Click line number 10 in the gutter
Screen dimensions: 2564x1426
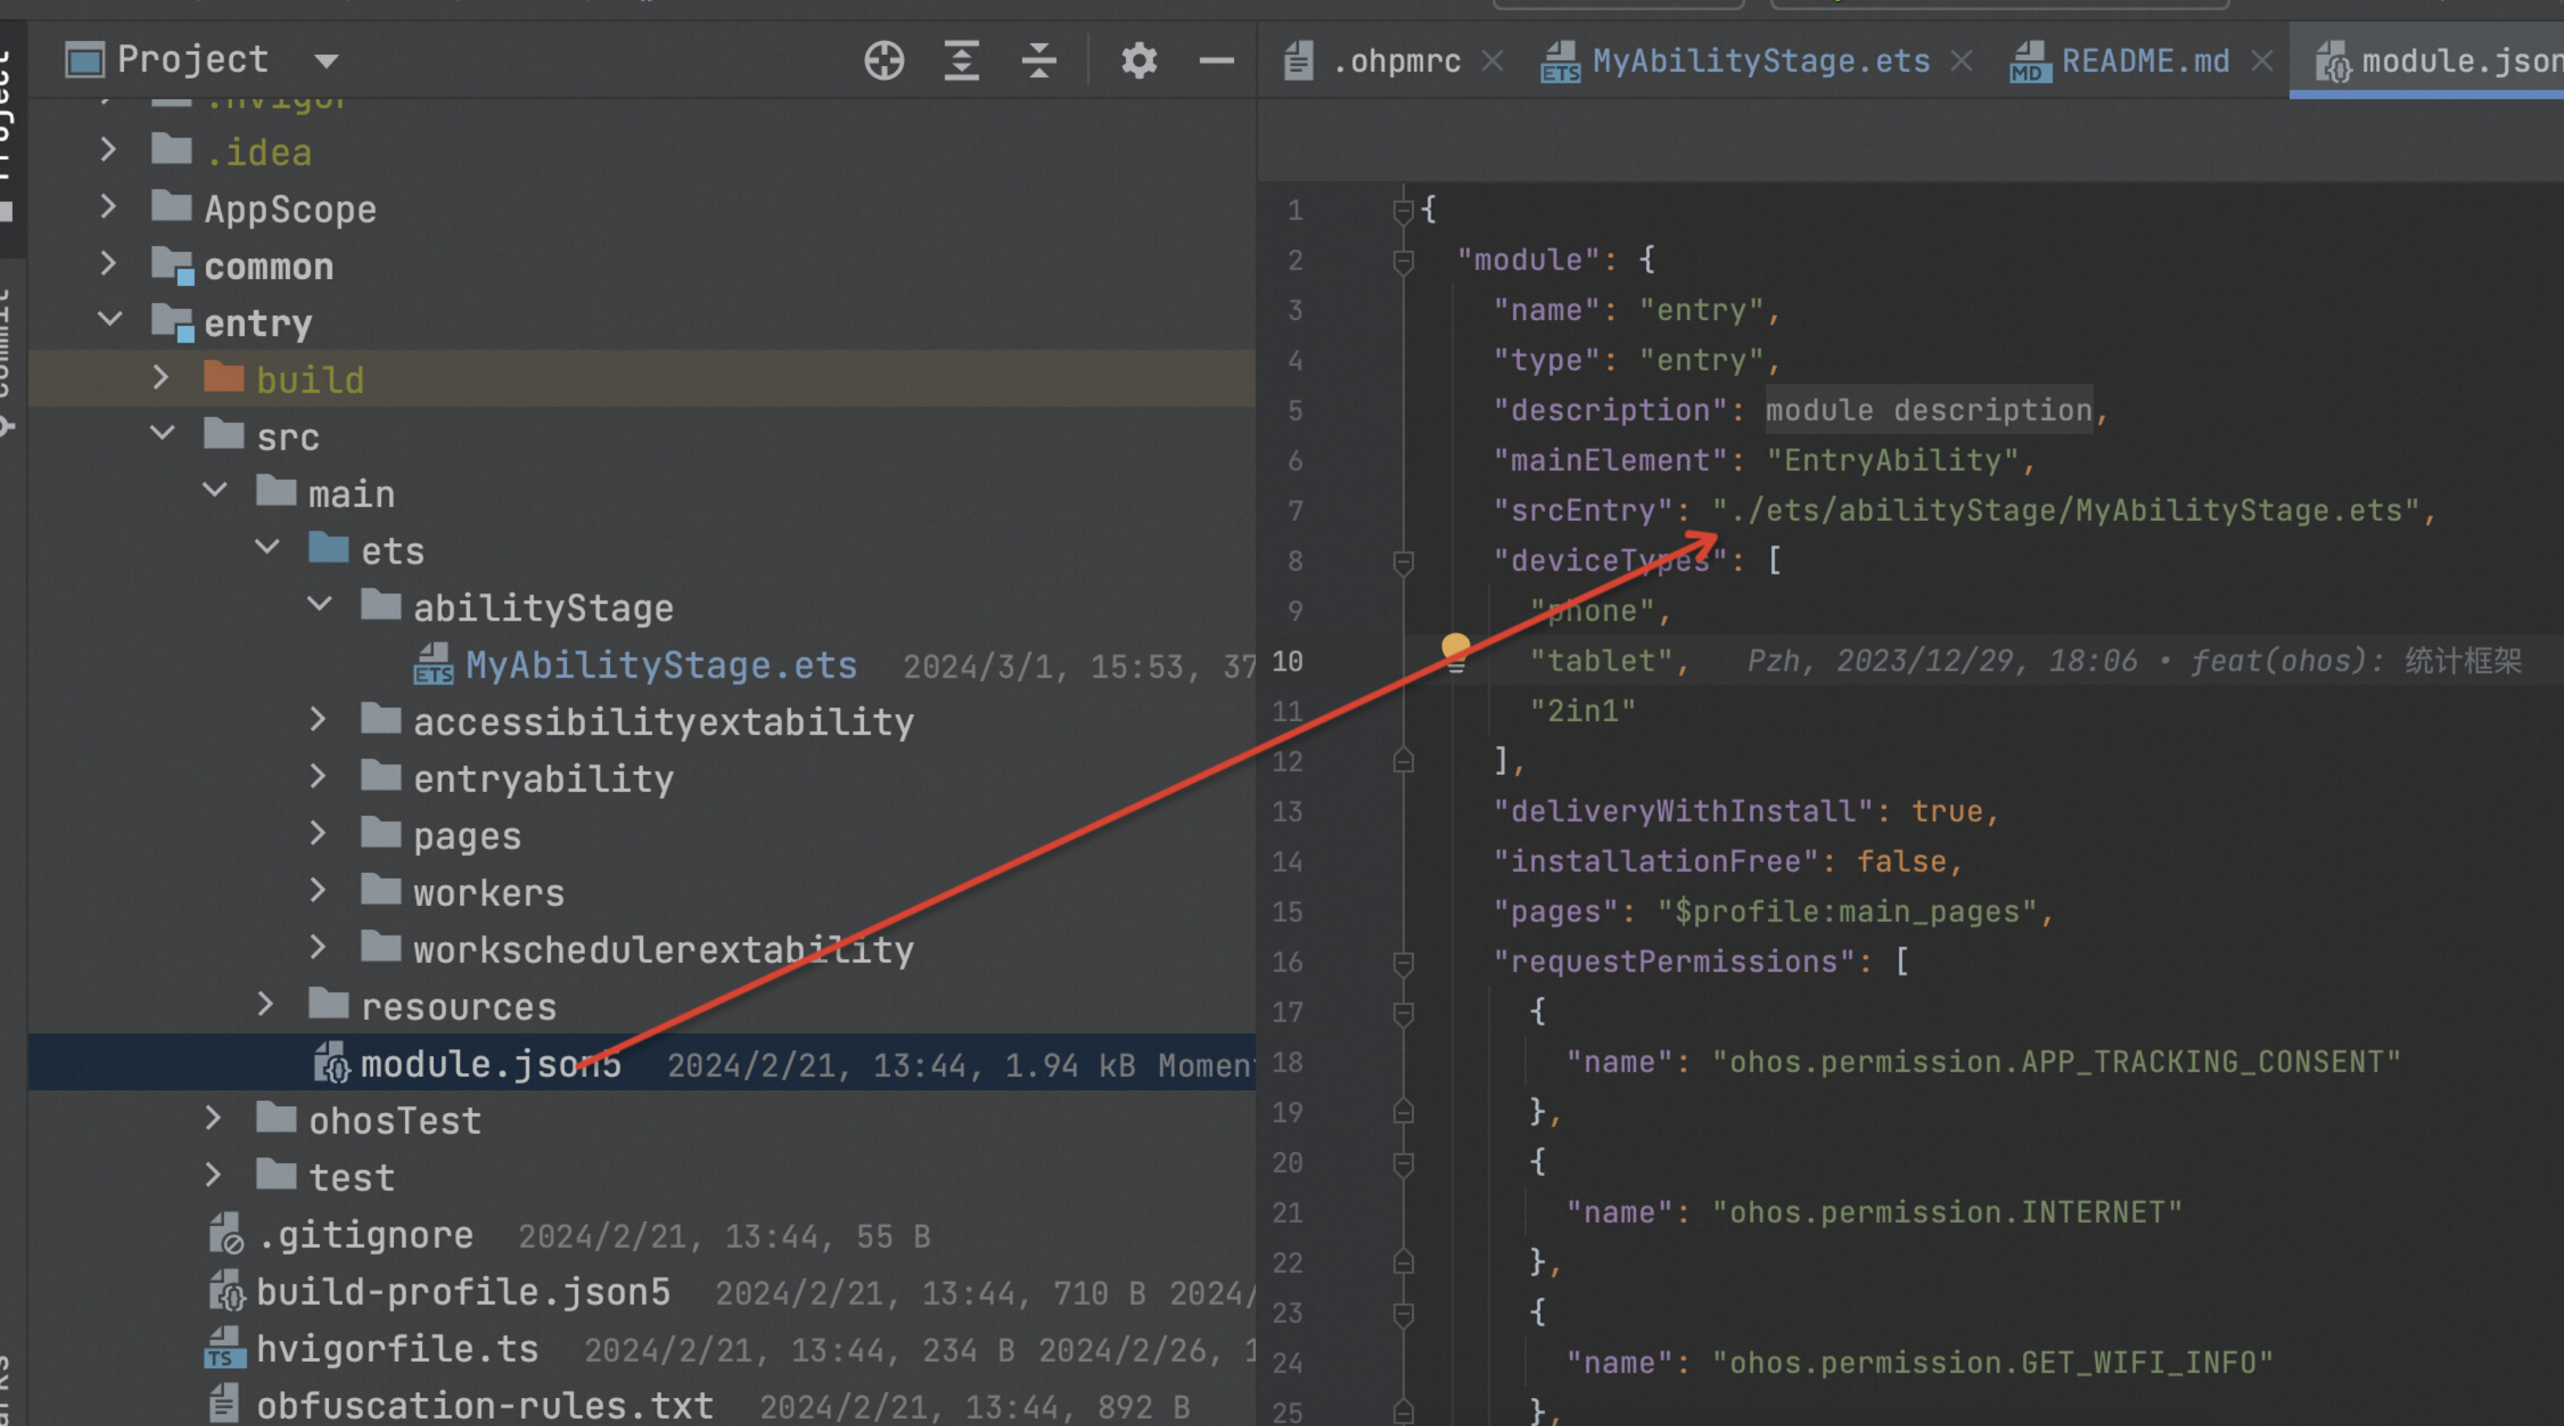tap(1287, 661)
